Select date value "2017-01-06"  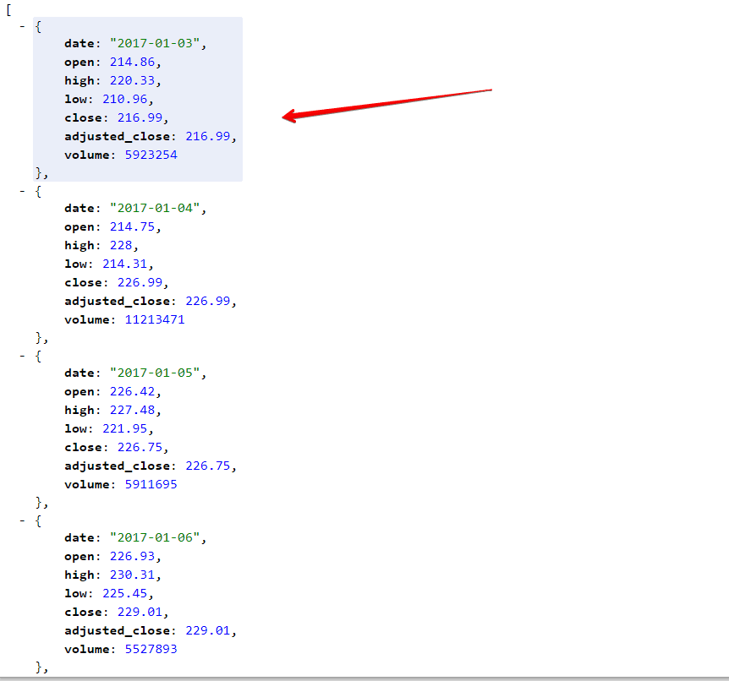[155, 537]
